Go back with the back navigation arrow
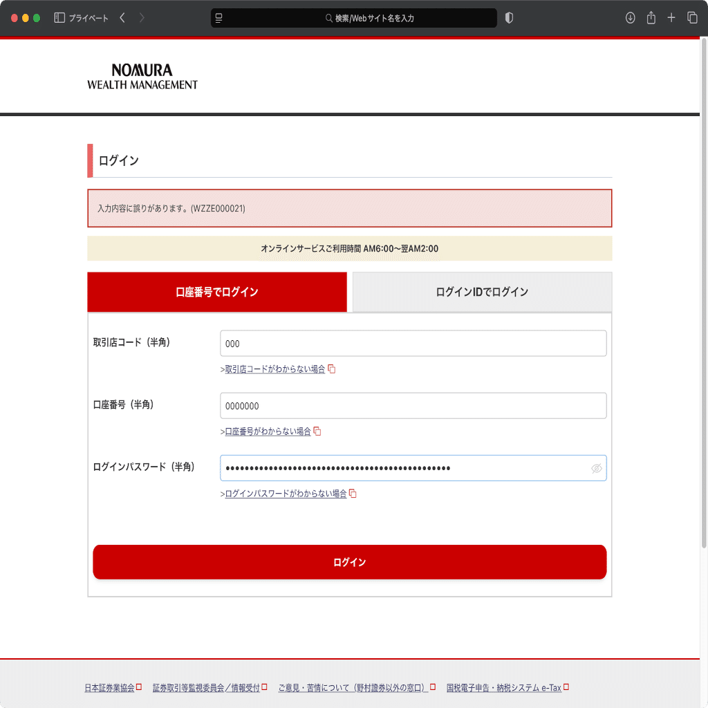 click(x=122, y=18)
